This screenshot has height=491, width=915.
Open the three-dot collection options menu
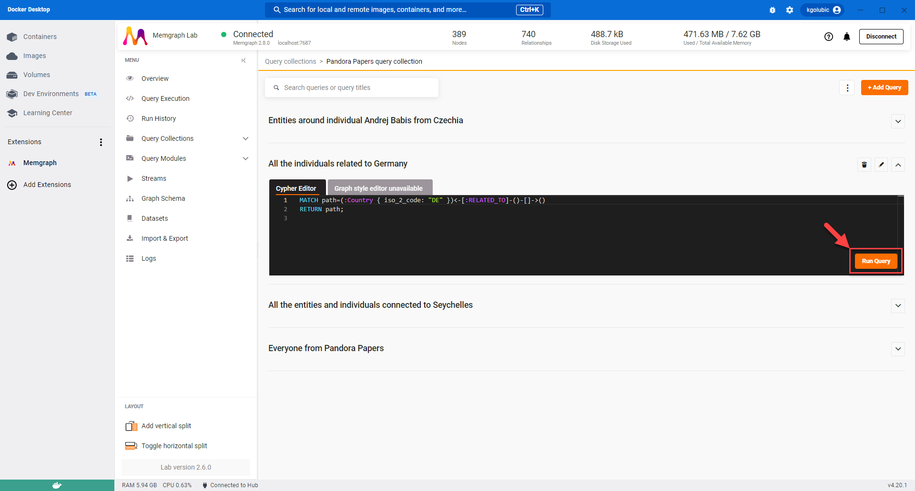[x=847, y=88]
